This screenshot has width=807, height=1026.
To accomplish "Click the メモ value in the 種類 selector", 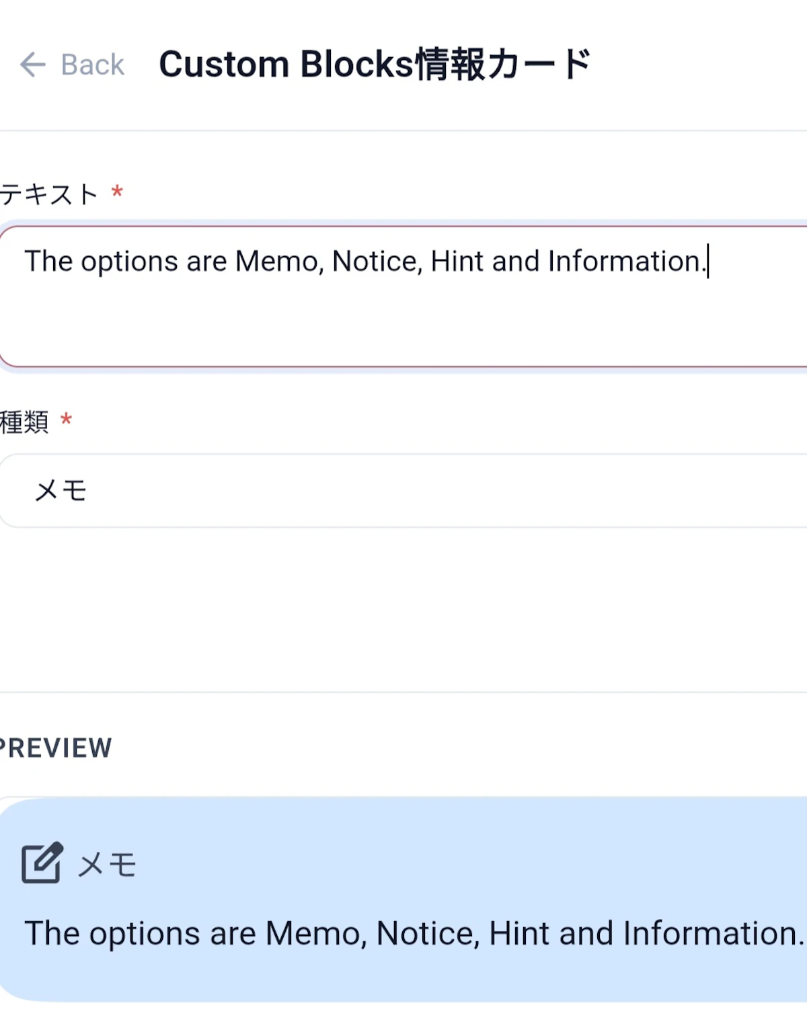I will (x=61, y=491).
